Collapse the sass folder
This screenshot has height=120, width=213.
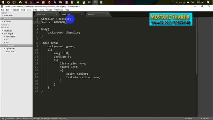click(4, 43)
